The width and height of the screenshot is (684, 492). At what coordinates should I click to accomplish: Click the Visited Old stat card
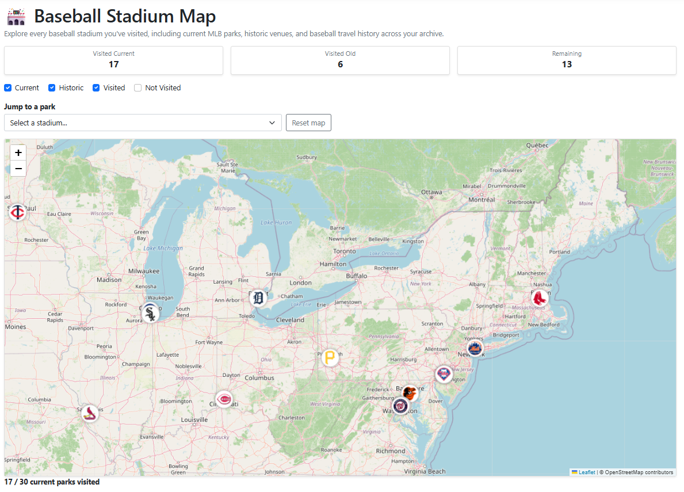[x=340, y=60]
